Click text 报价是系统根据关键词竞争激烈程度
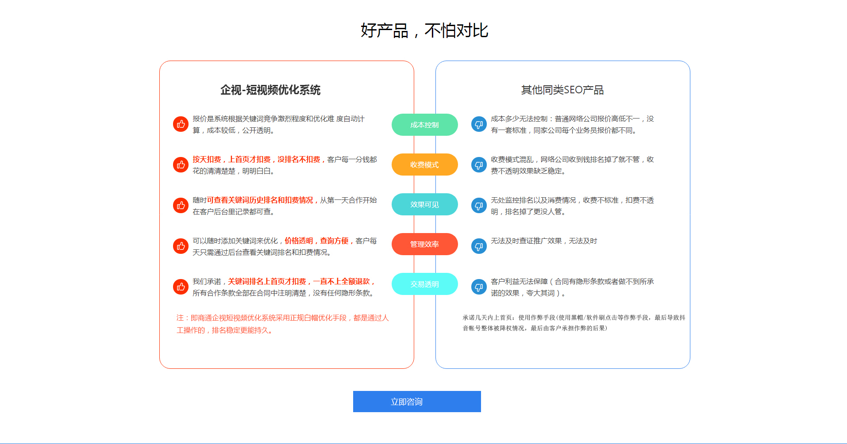The width and height of the screenshot is (847, 444). click(x=249, y=119)
